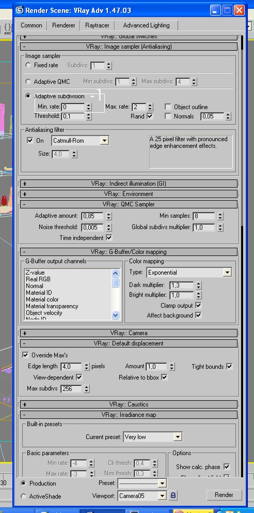
Task: Toggle Override Max's displacement checkbox
Action: pos(25,355)
